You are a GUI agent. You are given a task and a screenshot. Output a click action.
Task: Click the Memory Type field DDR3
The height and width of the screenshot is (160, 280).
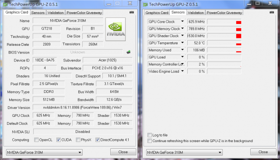pyautogui.click(x=49, y=92)
